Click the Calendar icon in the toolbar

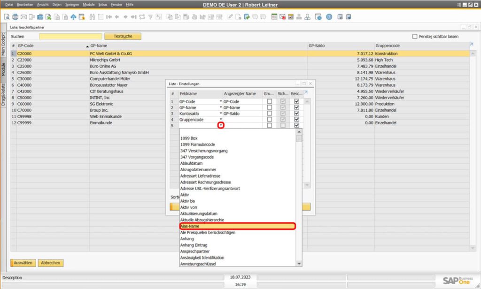[x=274, y=17]
